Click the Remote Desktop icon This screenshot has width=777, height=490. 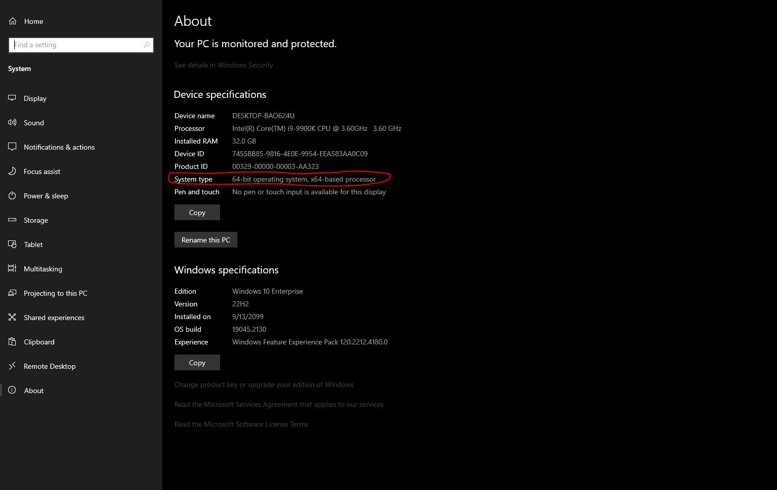pyautogui.click(x=12, y=366)
